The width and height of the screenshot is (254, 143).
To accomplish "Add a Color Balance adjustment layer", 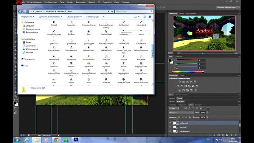I will coord(182,86).
